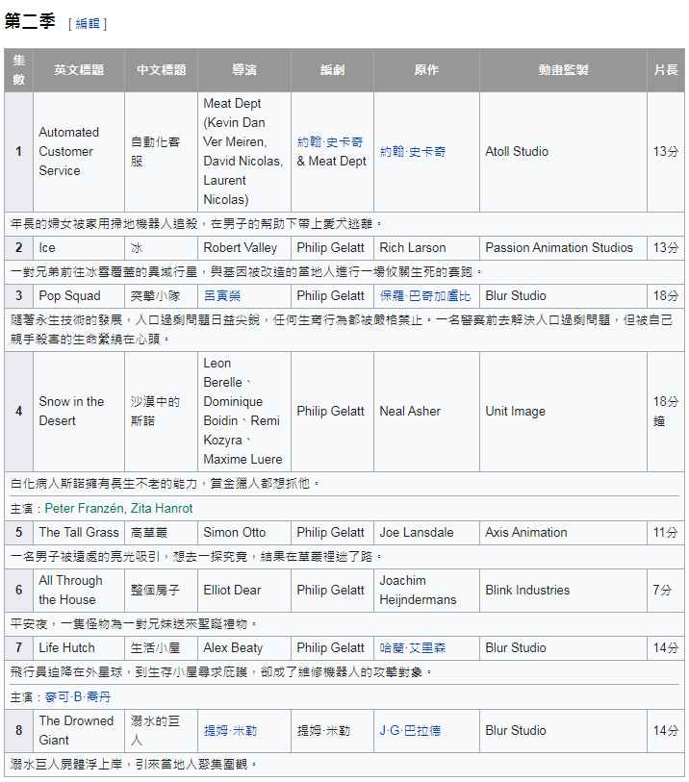Open the 約翰·史卡奇 link in the 原作 column
The width and height of the screenshot is (689, 782).
coord(413,152)
